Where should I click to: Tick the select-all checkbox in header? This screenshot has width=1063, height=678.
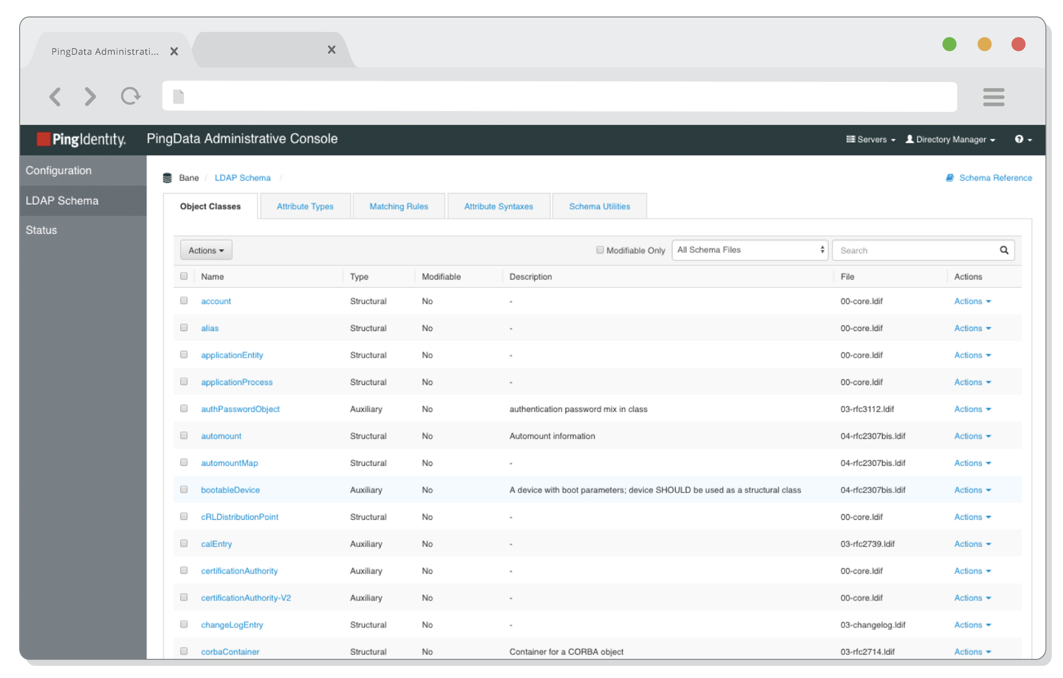point(184,276)
